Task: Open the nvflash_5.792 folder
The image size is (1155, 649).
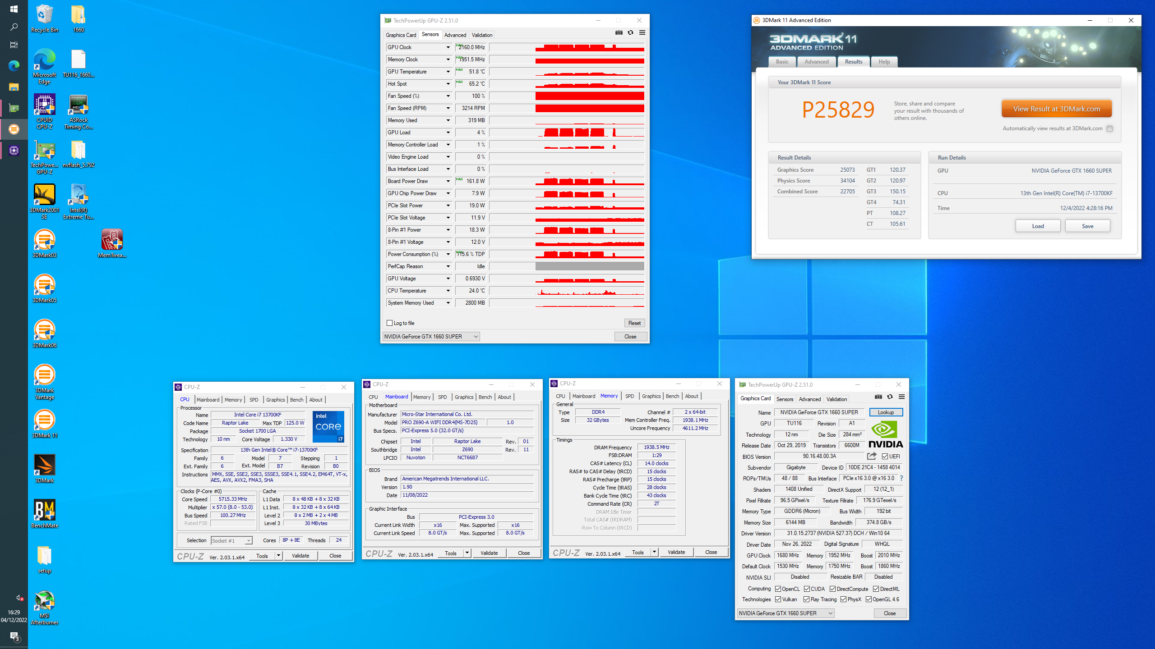Action: pos(79,154)
